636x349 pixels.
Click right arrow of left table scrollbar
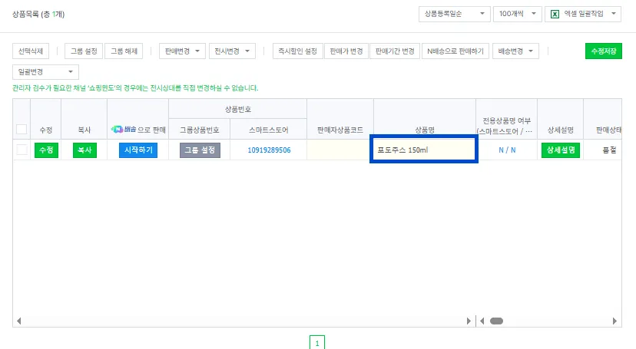[469, 321]
